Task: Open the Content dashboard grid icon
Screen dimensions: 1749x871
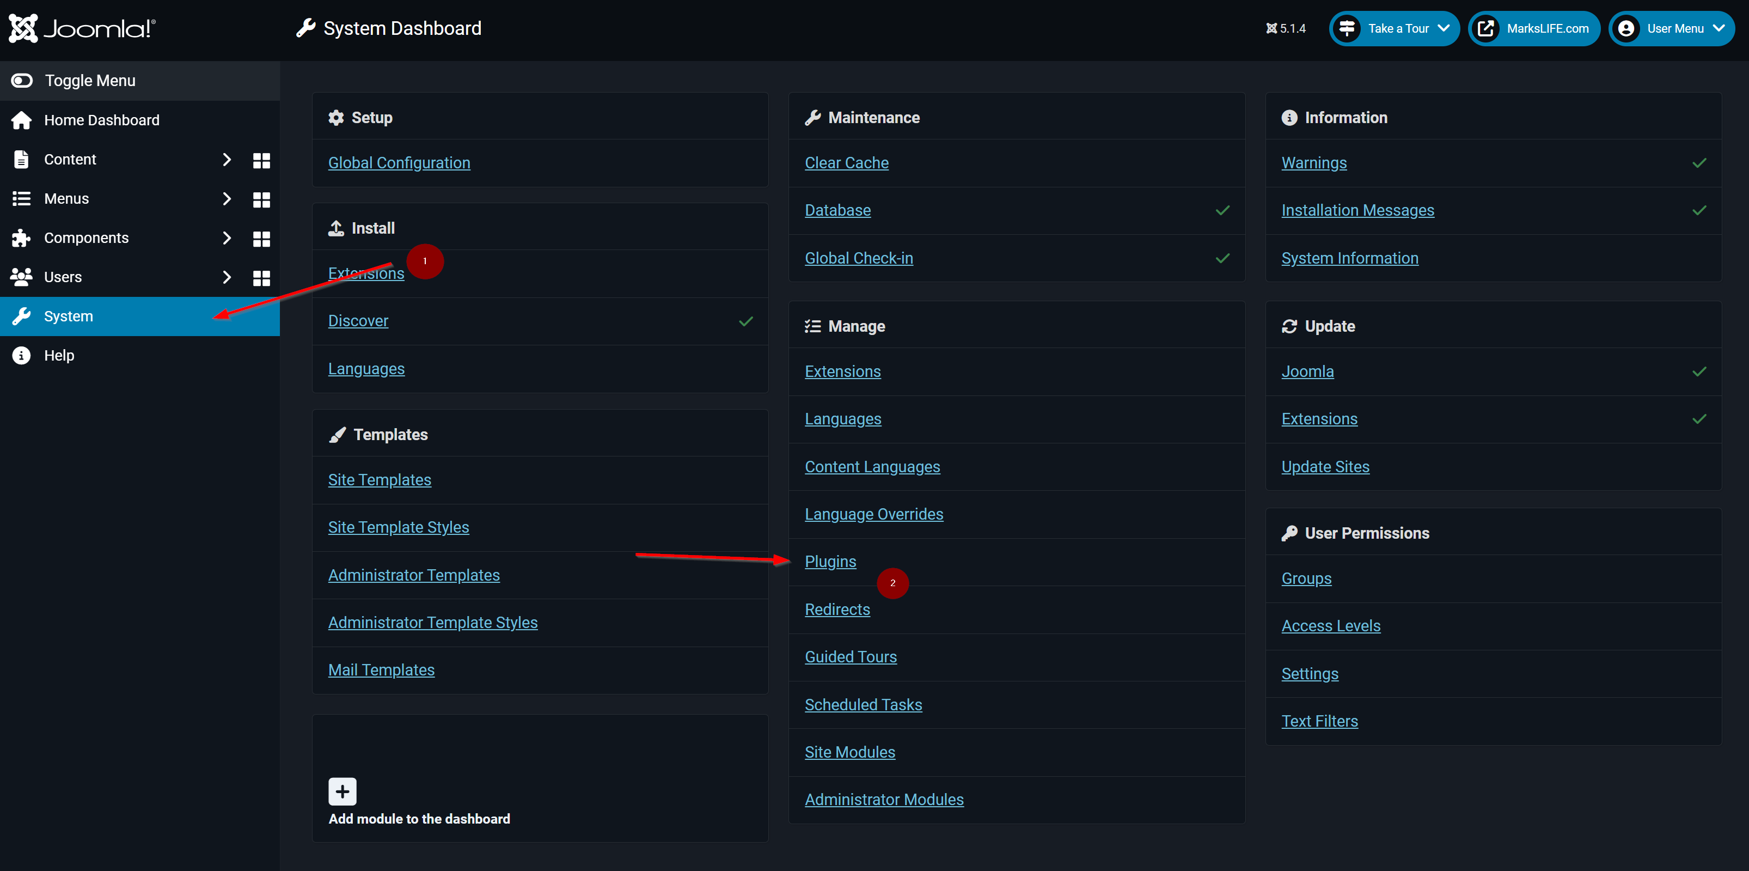Action: tap(261, 160)
